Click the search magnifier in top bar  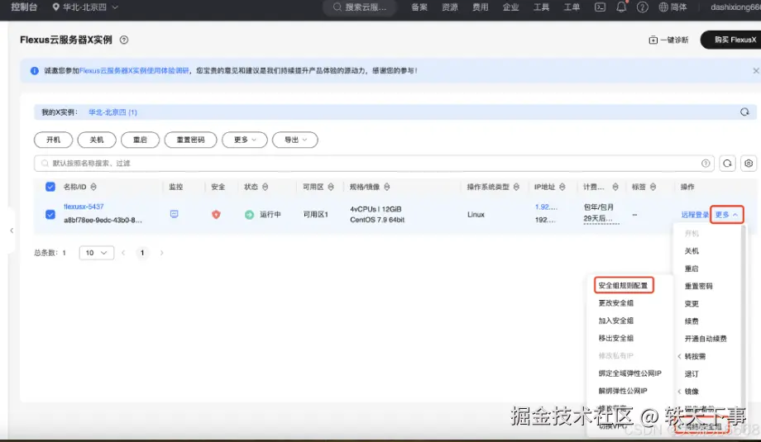pos(337,7)
